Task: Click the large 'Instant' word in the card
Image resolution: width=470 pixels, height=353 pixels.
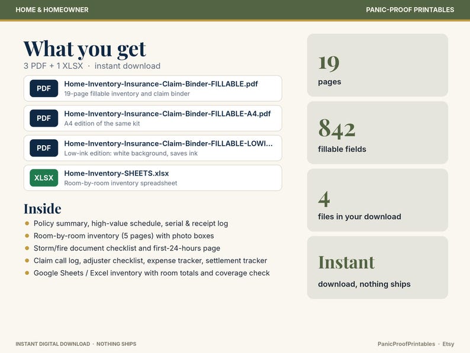Action: coord(346,262)
